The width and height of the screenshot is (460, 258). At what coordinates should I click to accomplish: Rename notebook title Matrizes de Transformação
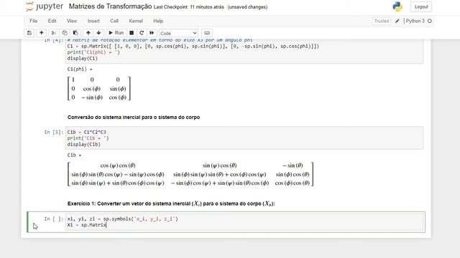tap(110, 6)
